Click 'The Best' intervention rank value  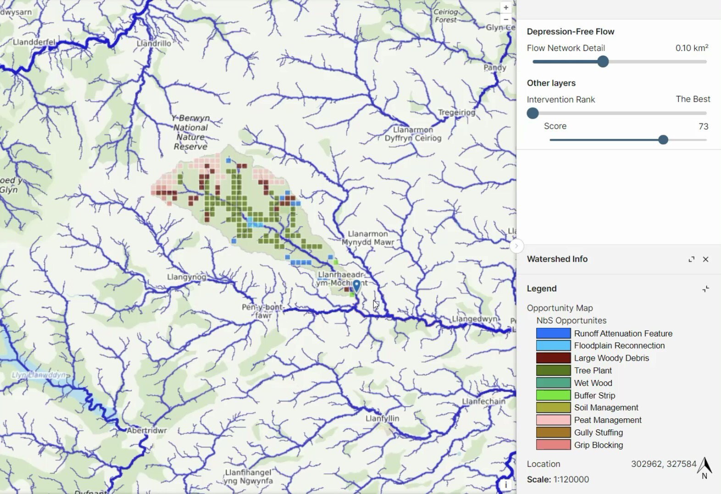[693, 99]
